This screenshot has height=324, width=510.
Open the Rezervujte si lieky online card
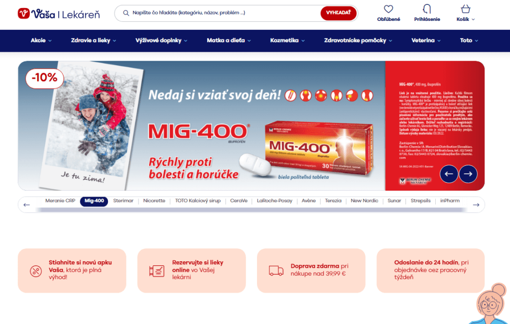[x=192, y=271]
